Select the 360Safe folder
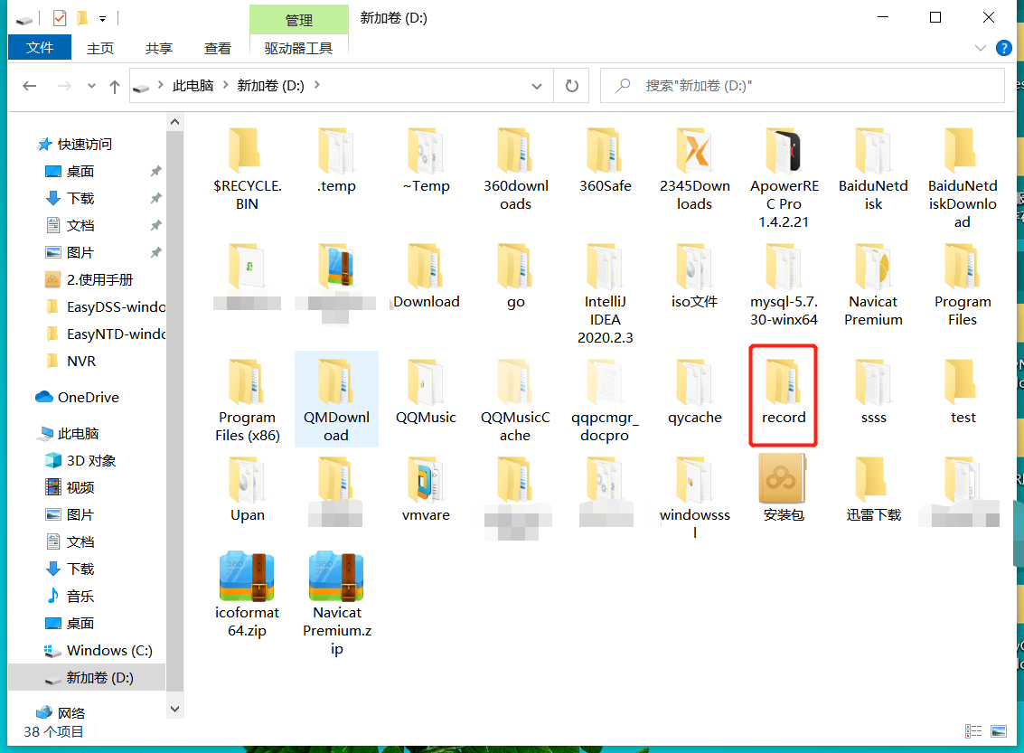 605,161
